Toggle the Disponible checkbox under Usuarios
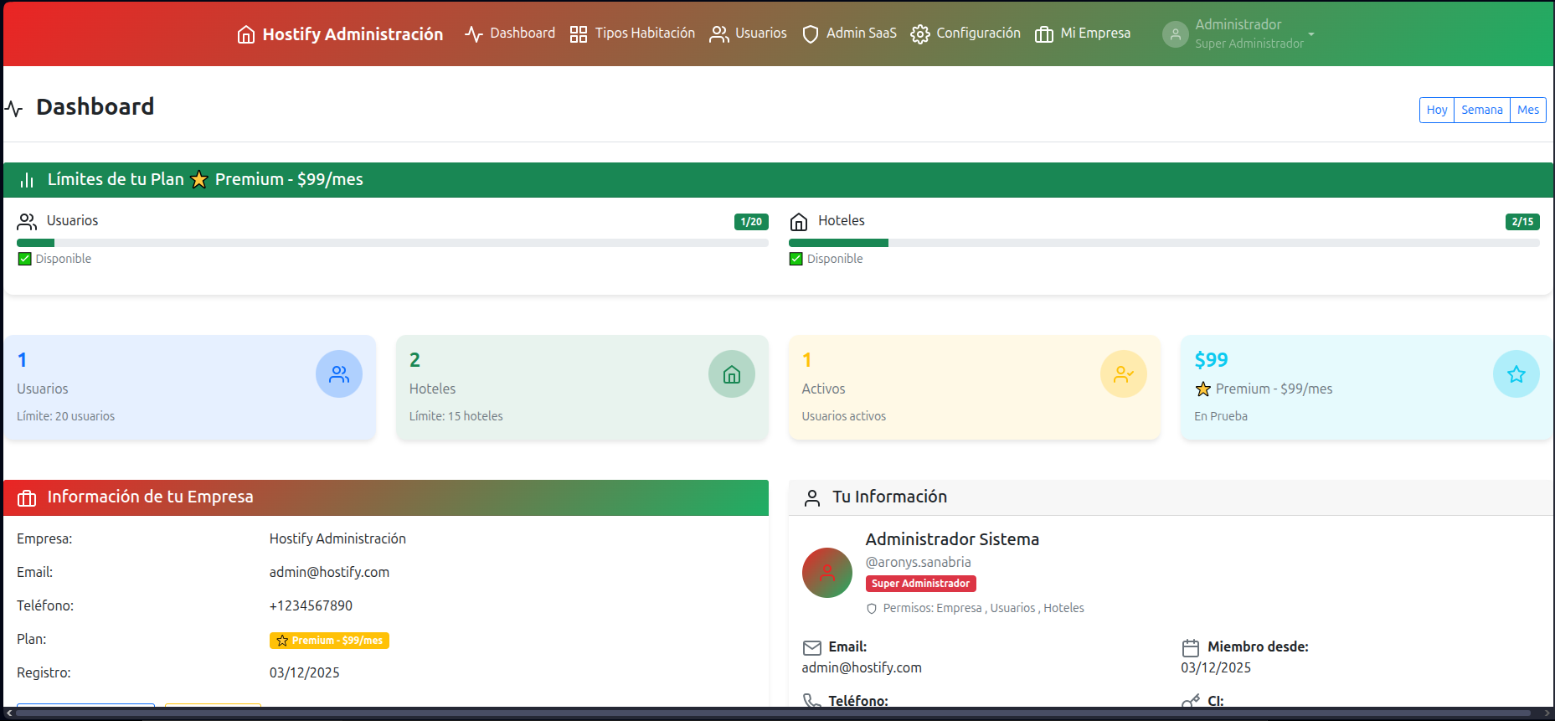The height and width of the screenshot is (721, 1555). pos(25,260)
